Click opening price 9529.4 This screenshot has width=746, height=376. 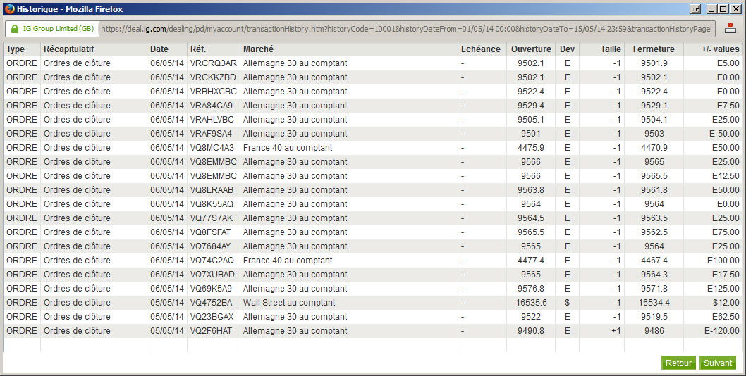(531, 106)
